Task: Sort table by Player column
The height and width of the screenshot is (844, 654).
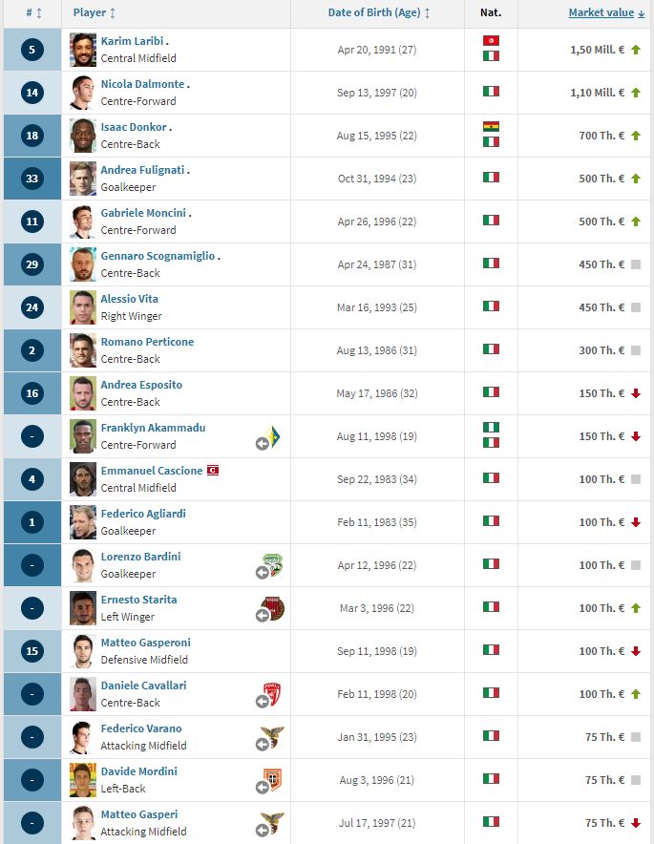Action: click(95, 13)
